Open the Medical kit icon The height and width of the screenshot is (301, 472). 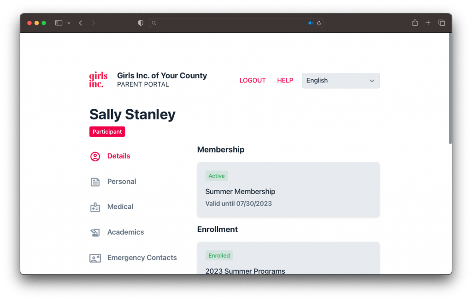click(x=95, y=207)
